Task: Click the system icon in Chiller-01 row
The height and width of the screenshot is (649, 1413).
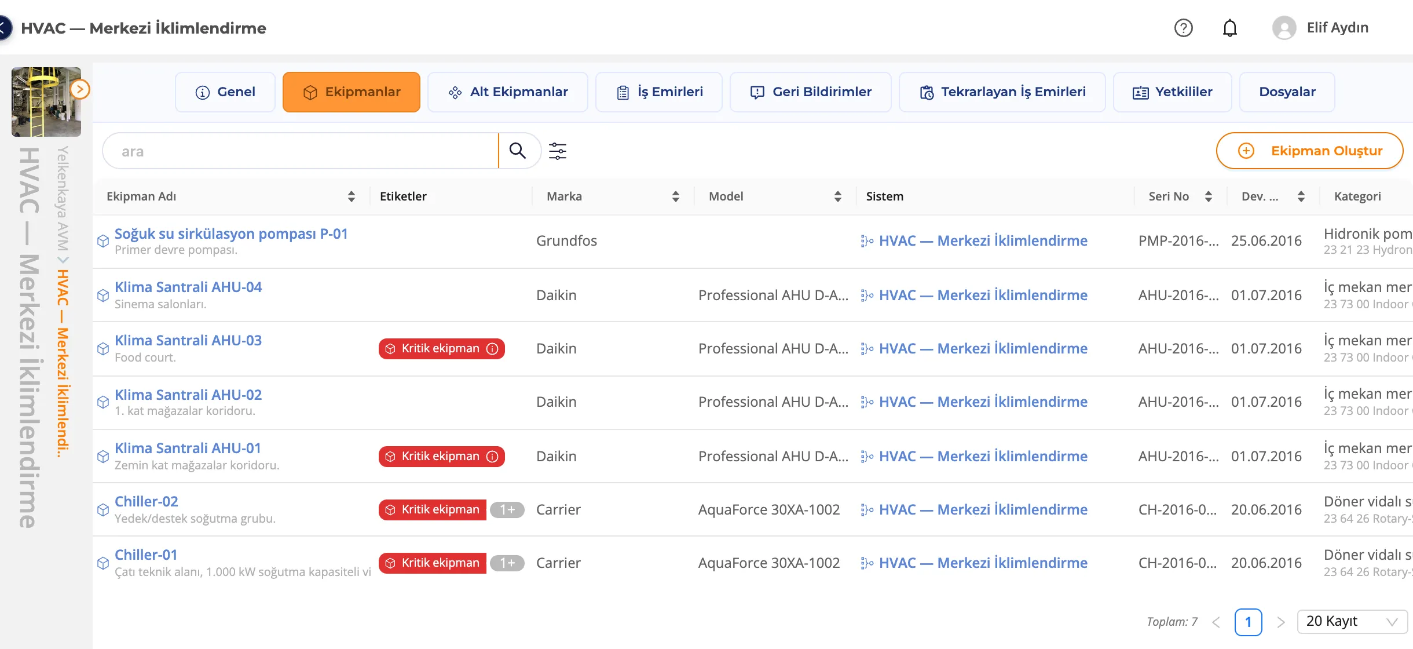Action: click(867, 563)
